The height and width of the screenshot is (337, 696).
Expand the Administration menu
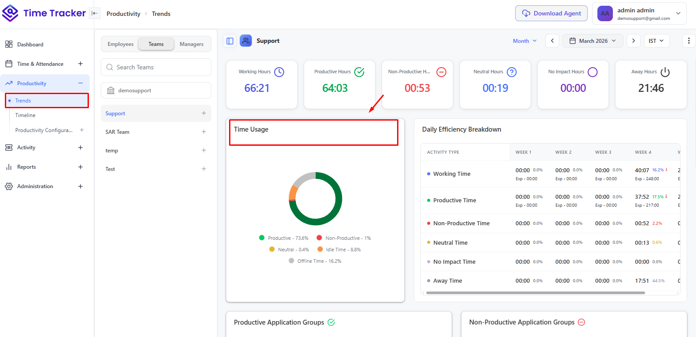pos(80,186)
